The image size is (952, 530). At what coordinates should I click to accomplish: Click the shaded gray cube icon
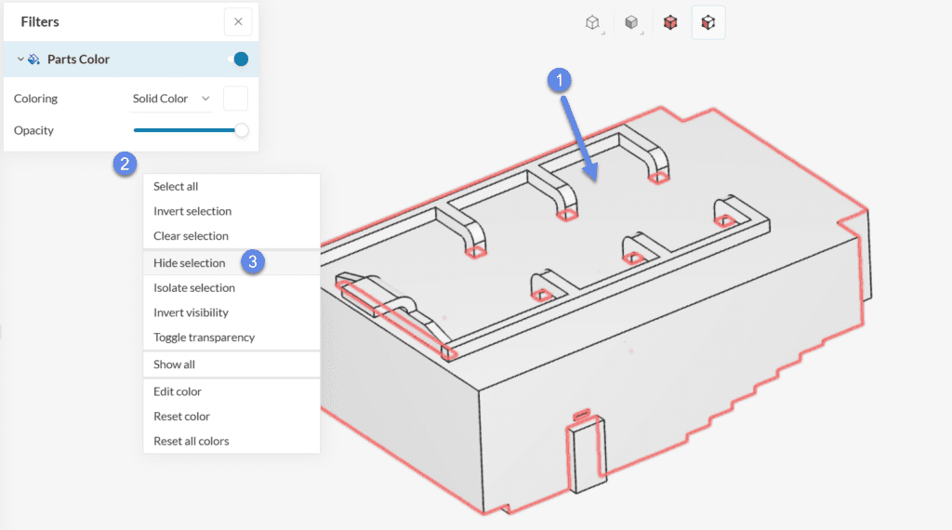(x=631, y=22)
